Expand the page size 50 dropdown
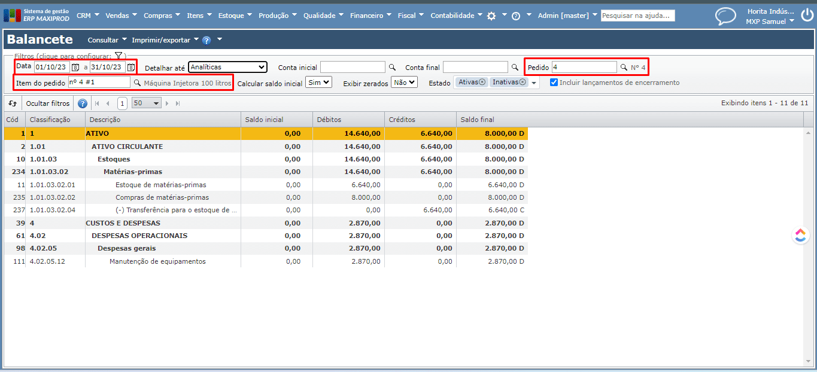 click(147, 103)
